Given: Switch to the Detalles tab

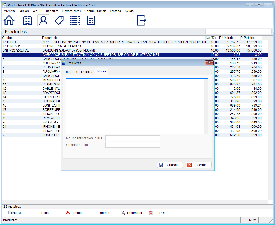Looking at the screenshot, I should point(87,72).
